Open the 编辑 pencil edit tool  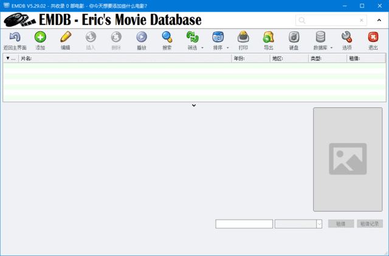[x=66, y=37]
